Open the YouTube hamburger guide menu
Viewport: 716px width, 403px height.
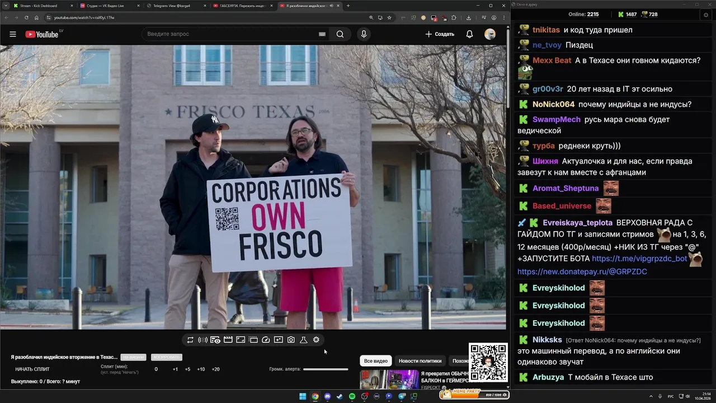12,34
